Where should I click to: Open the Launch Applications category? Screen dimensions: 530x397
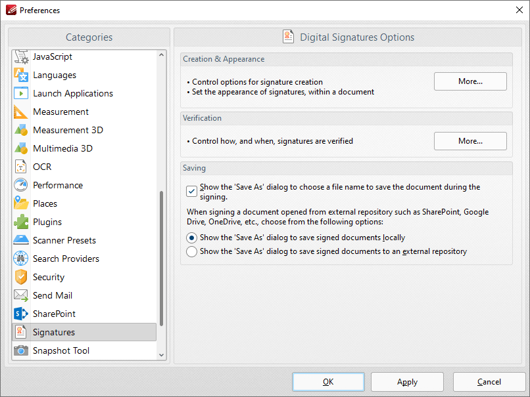(x=84, y=93)
